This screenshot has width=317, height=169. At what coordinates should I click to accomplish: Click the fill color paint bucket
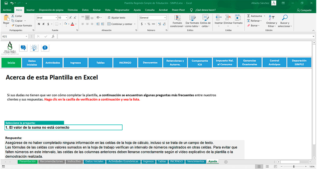66,24
